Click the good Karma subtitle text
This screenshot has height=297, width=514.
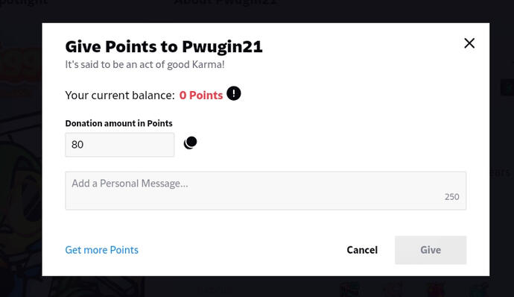coord(145,64)
